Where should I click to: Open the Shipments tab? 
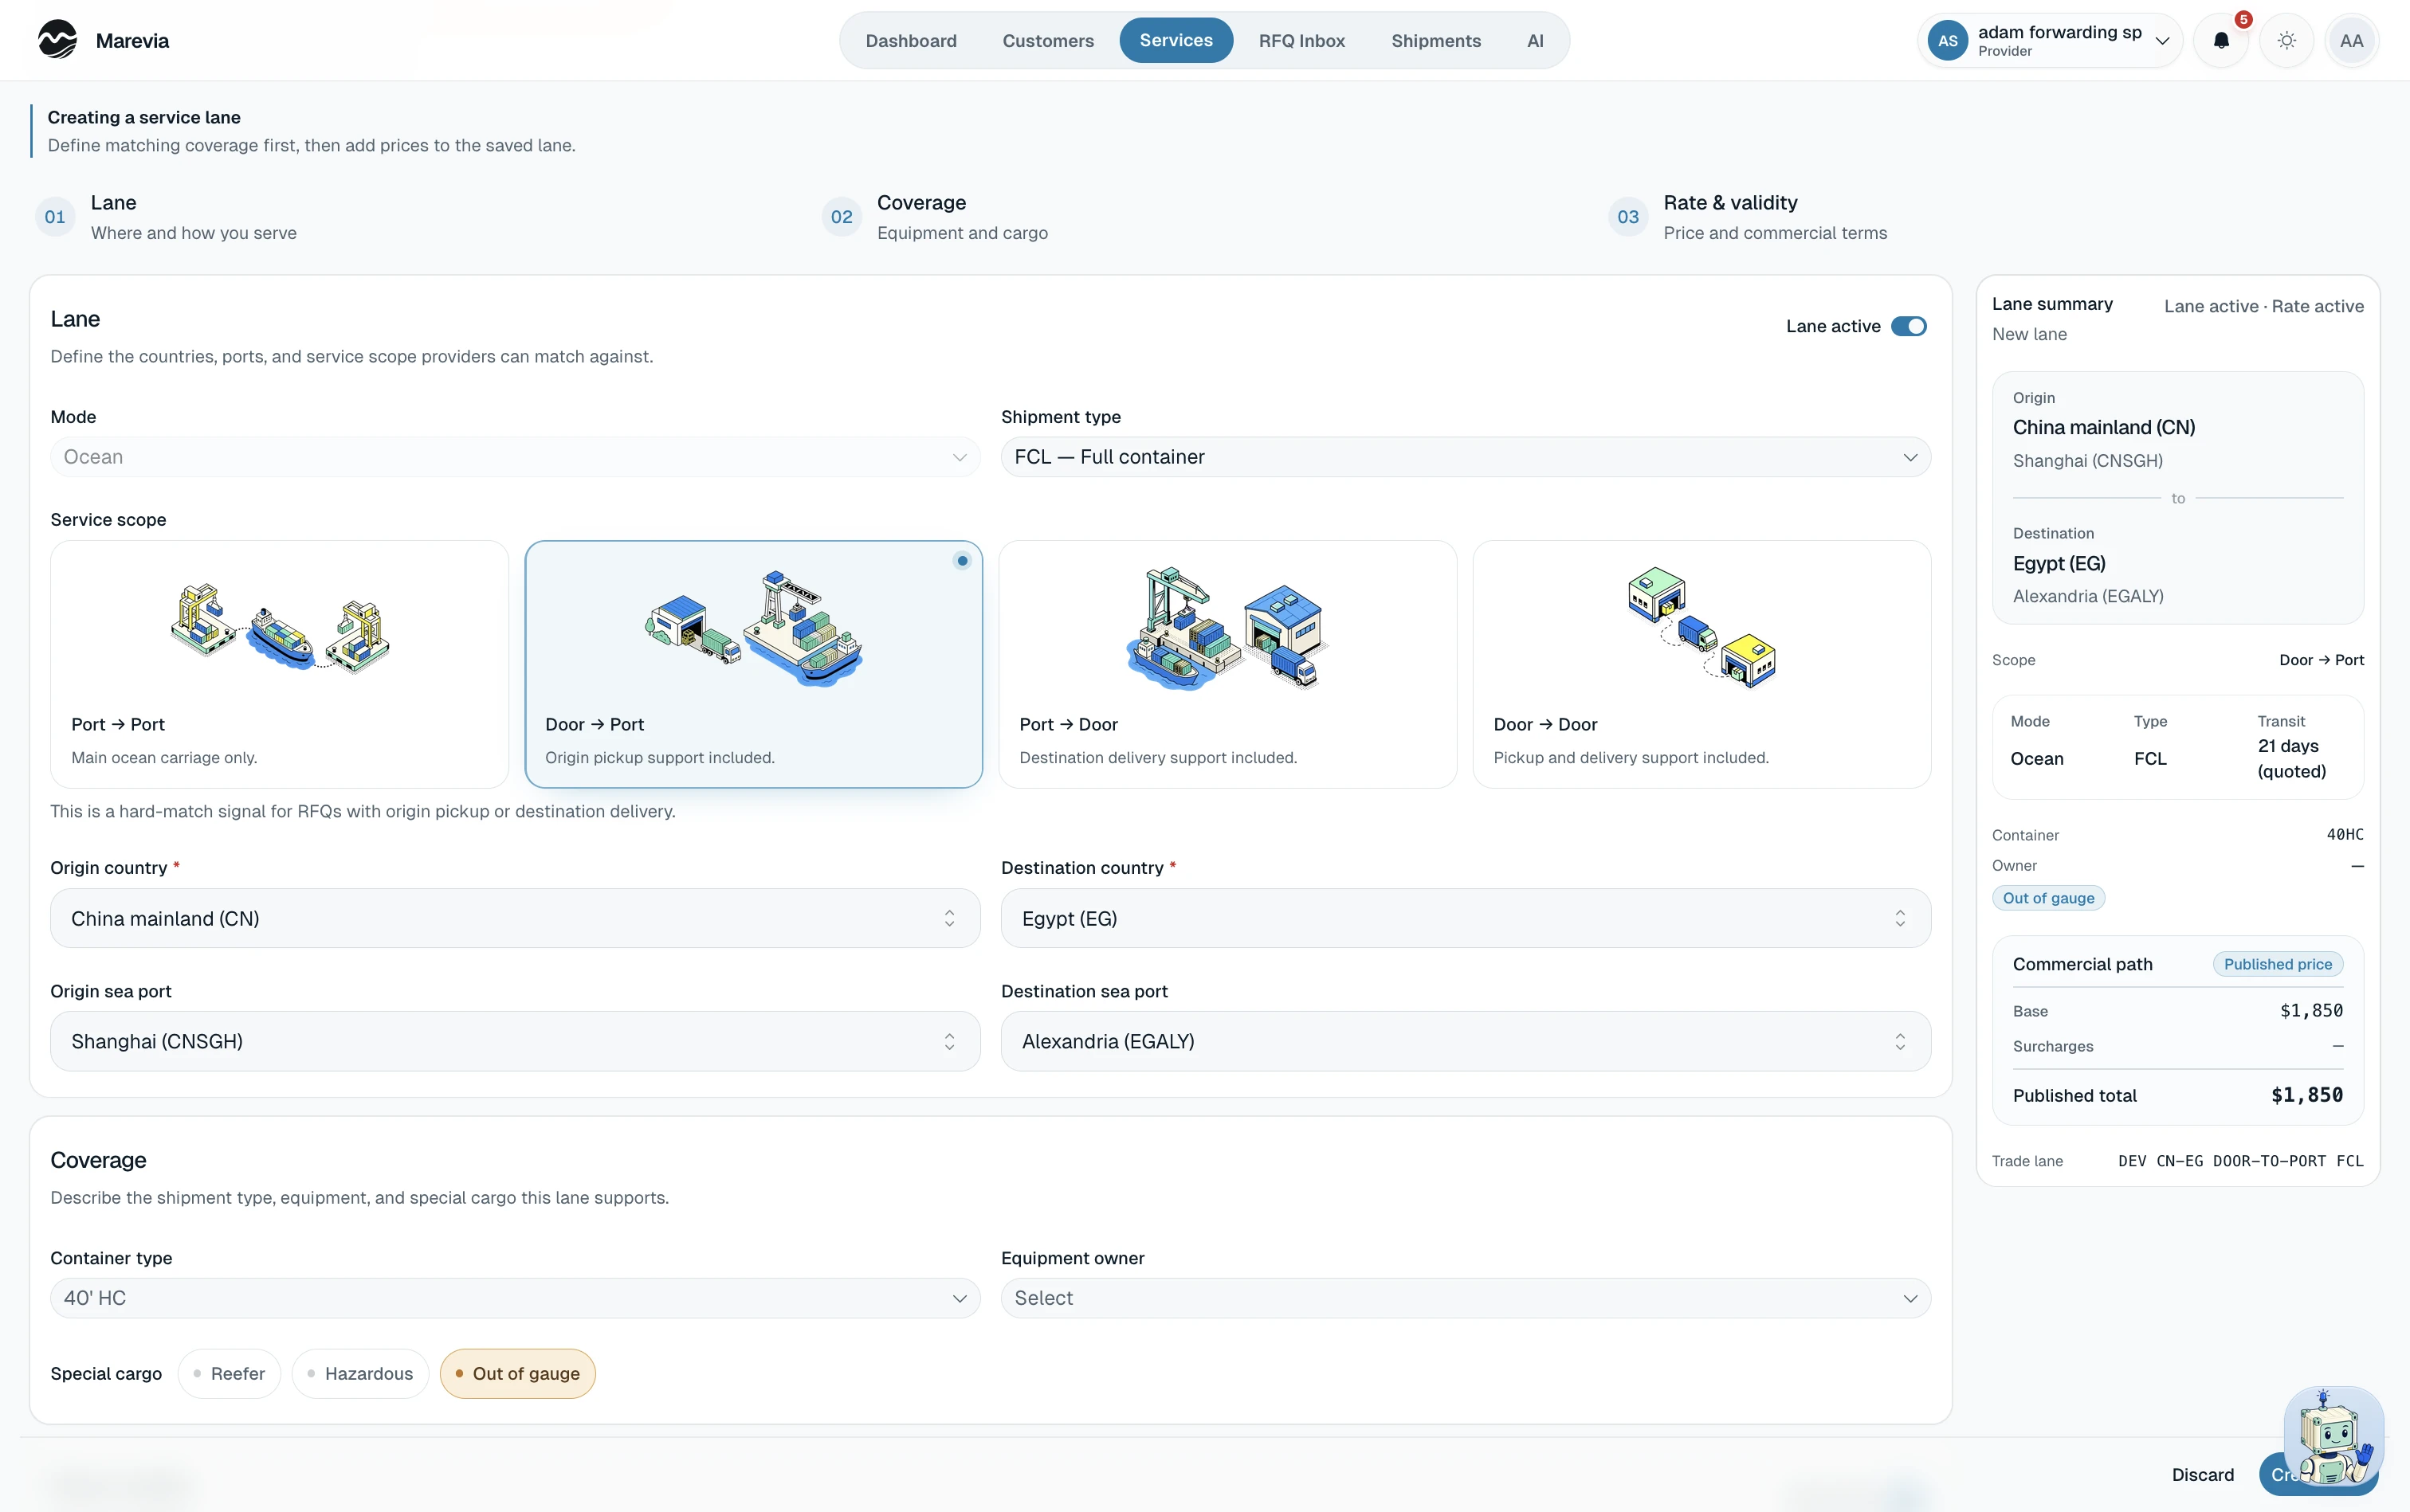[1435, 41]
